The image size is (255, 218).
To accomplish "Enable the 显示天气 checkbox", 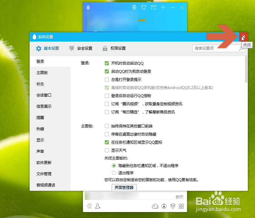I will [107, 150].
